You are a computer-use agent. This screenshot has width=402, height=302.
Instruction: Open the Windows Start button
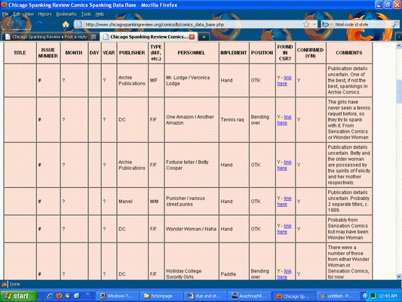click(18, 296)
